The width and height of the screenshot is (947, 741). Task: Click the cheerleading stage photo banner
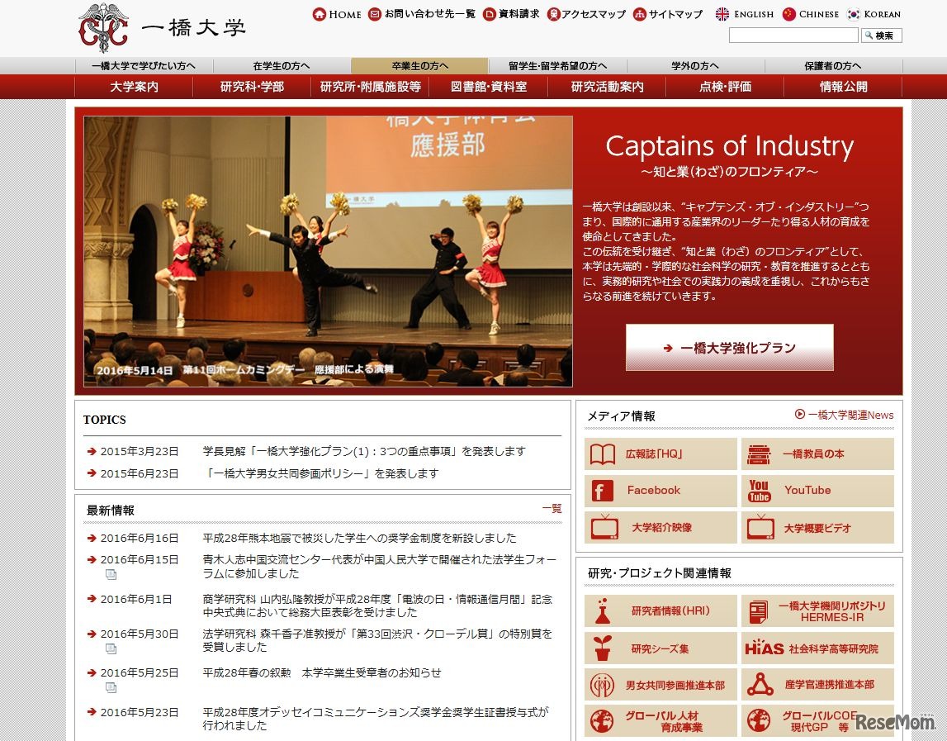pos(328,251)
